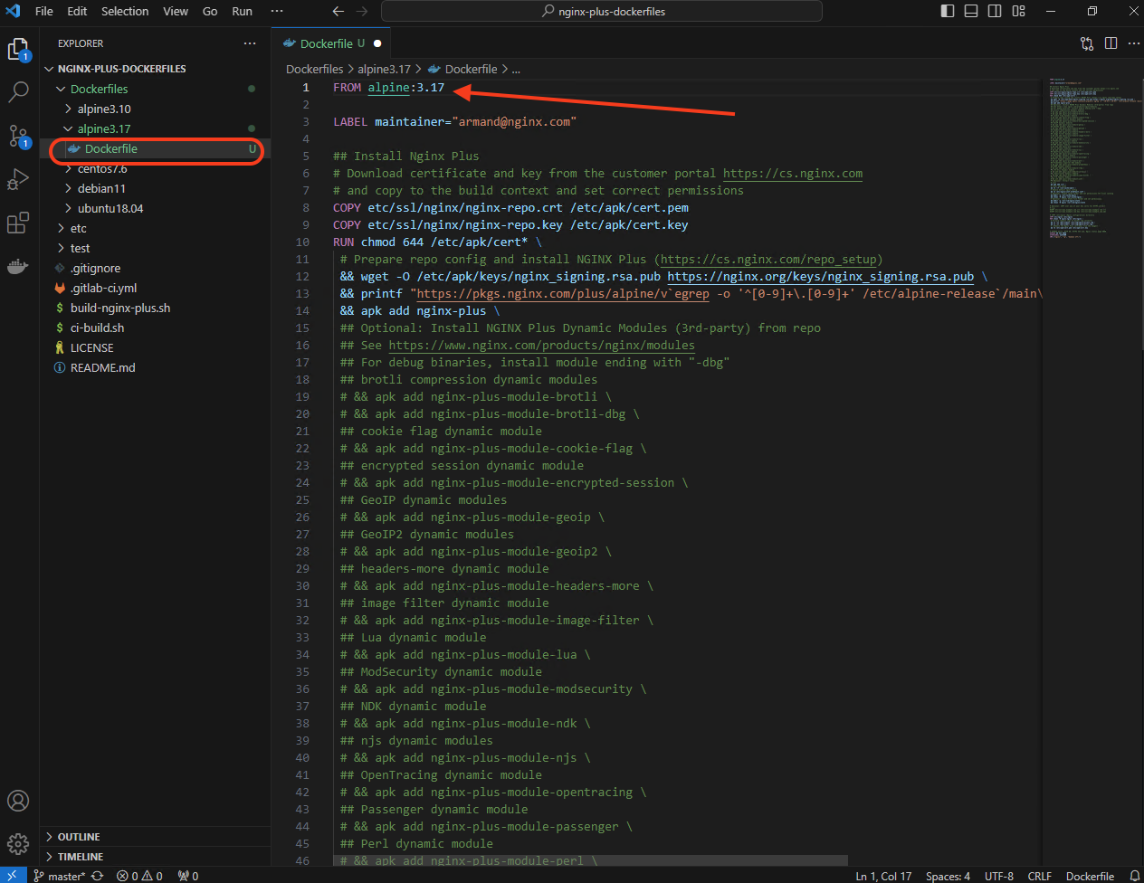Click the VS Code logo icon
Screen dimensions: 1144x883
(x=13, y=11)
